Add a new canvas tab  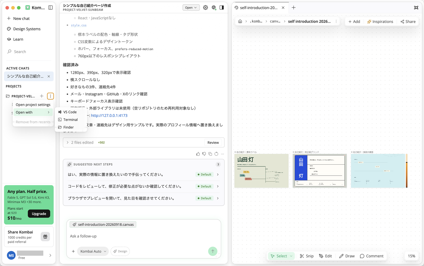[293, 8]
